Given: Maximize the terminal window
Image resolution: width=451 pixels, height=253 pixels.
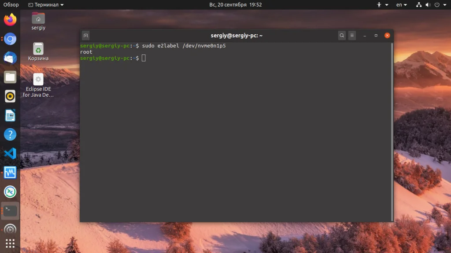Looking at the screenshot, I should pos(376,36).
